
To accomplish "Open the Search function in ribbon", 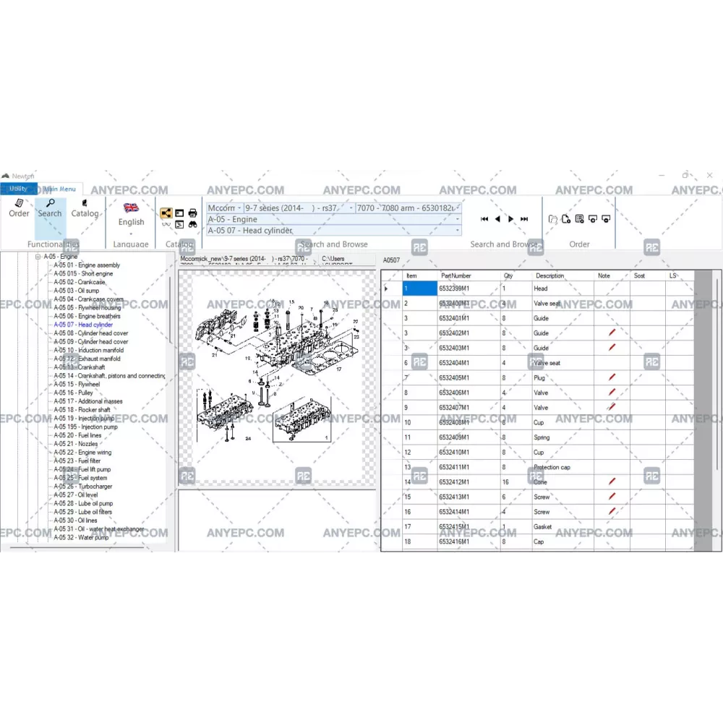I will coord(50,208).
